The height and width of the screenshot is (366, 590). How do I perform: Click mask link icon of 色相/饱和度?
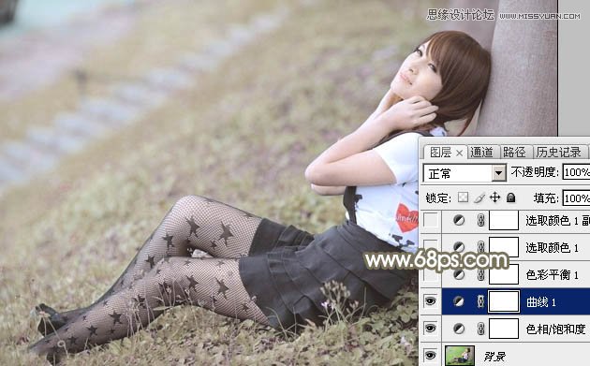pyautogui.click(x=480, y=329)
